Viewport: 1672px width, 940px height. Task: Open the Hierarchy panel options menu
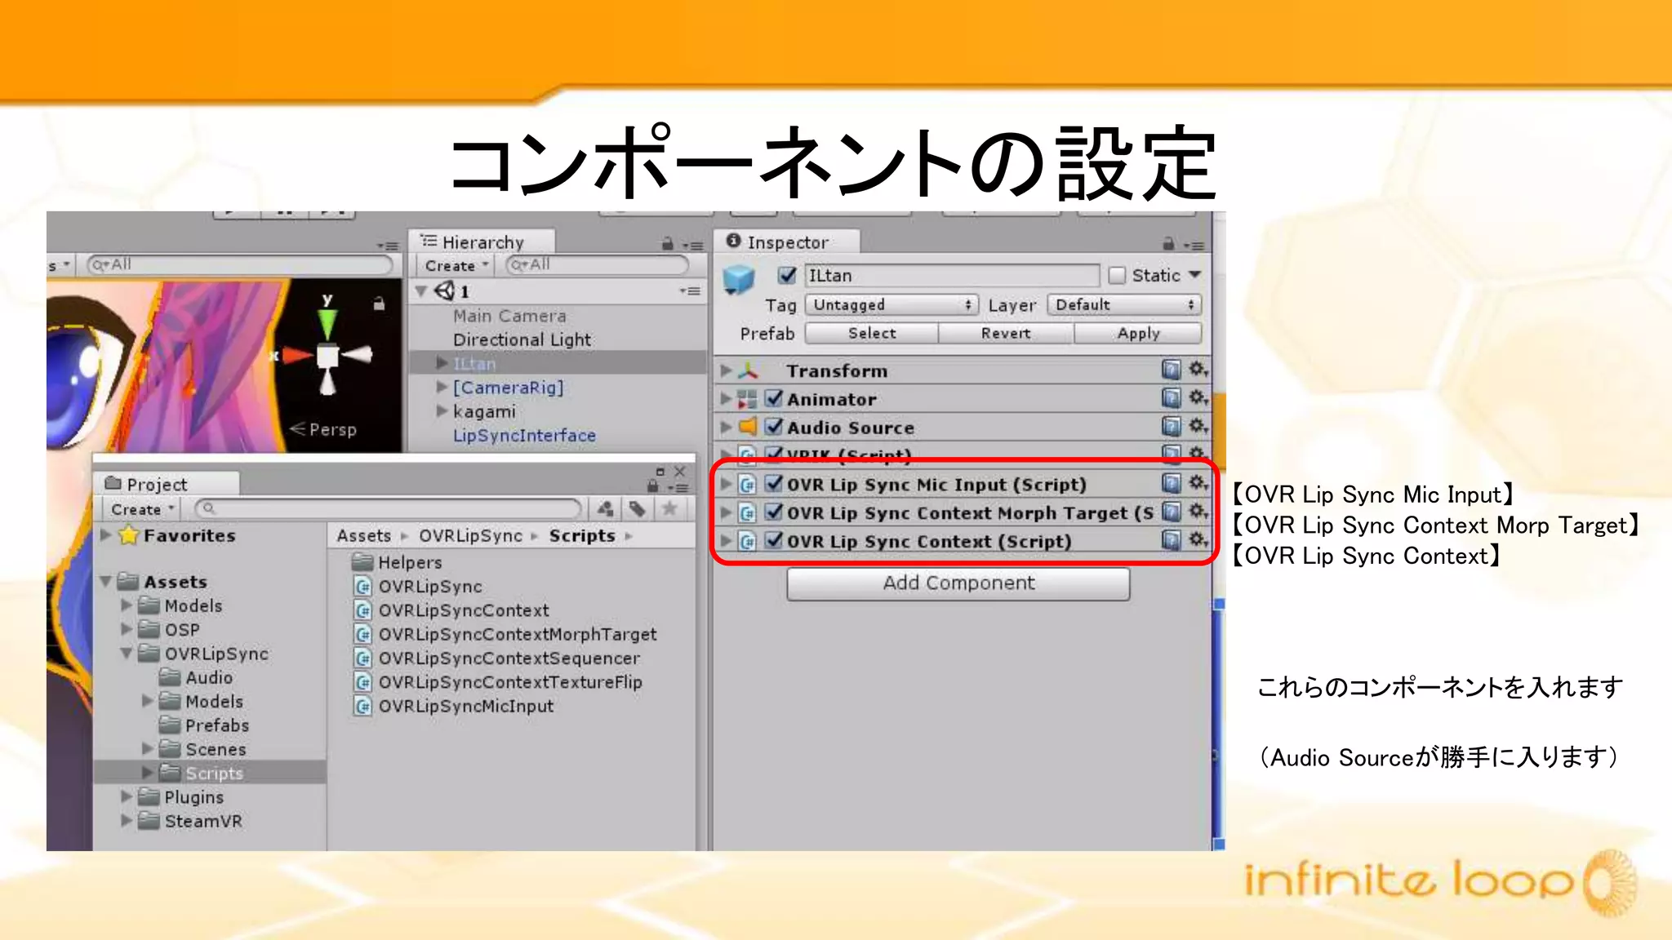click(x=692, y=245)
